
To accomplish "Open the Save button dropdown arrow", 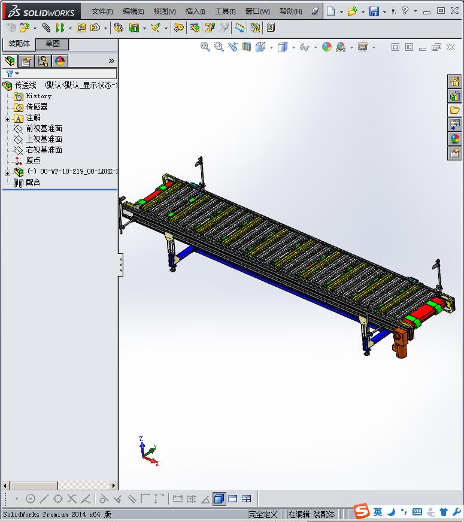I will (x=384, y=12).
